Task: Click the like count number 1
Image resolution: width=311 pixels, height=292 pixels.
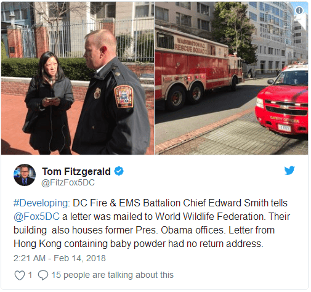Action: pos(30,275)
